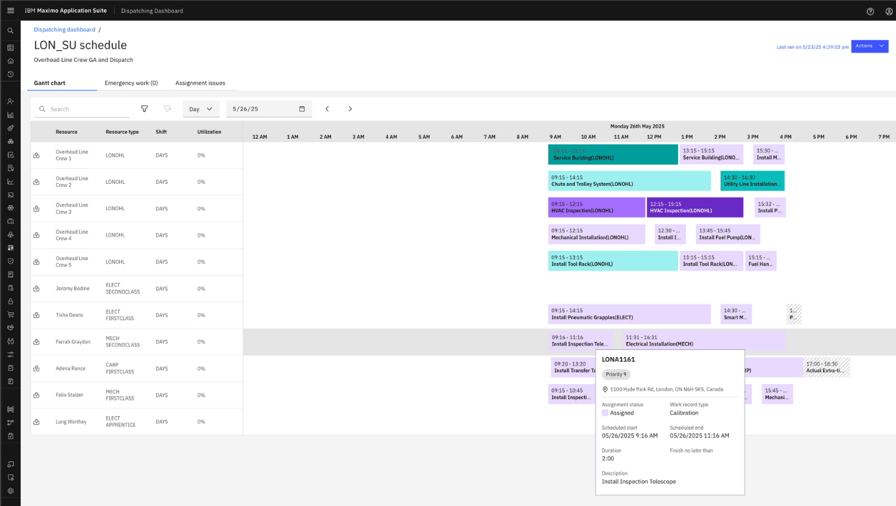Image resolution: width=896 pixels, height=506 pixels.
Task: Click inside the Search field above the Gantt
Action: coord(79,108)
